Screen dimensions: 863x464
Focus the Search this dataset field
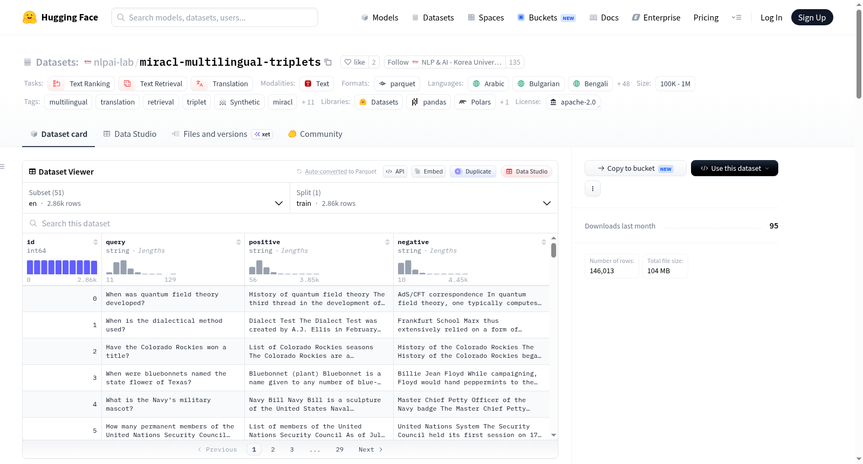point(290,224)
